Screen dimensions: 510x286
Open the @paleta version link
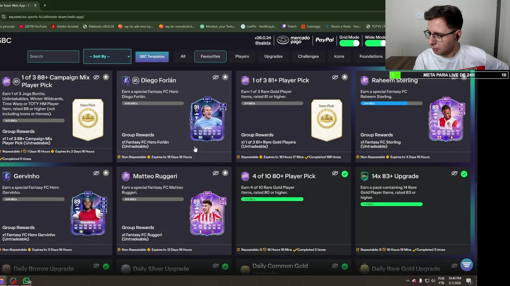click(x=263, y=43)
